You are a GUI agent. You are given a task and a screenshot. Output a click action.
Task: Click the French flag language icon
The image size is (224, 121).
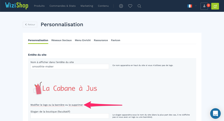pos(190,6)
